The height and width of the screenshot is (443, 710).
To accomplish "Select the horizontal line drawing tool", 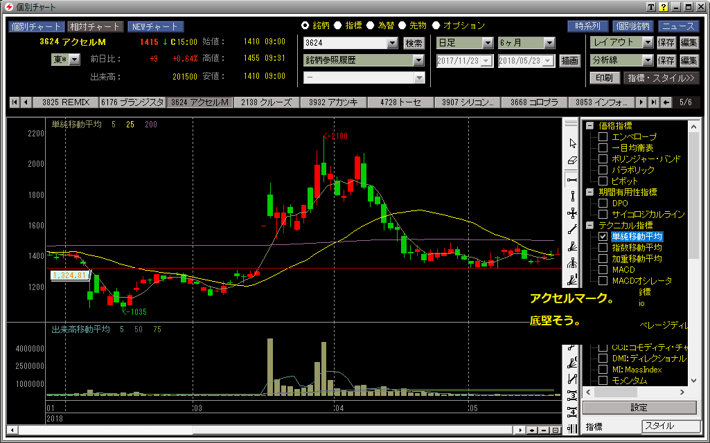I will (x=572, y=179).
